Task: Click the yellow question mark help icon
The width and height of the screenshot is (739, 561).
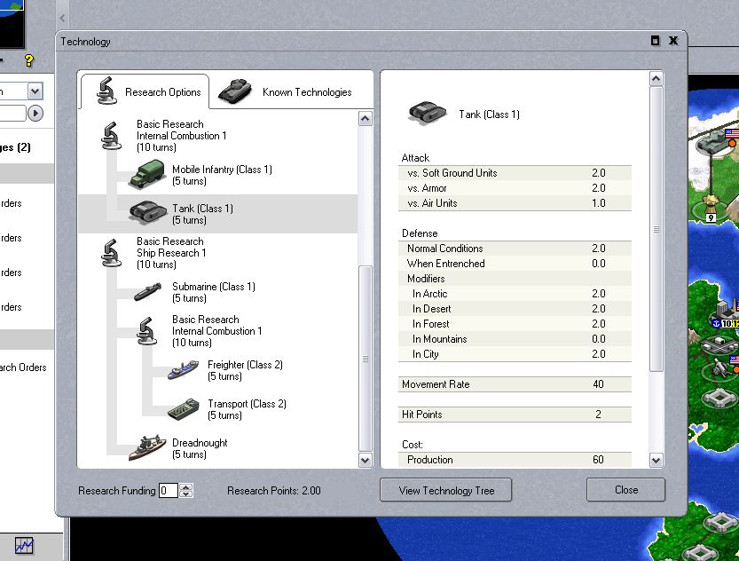Action: 28,60
